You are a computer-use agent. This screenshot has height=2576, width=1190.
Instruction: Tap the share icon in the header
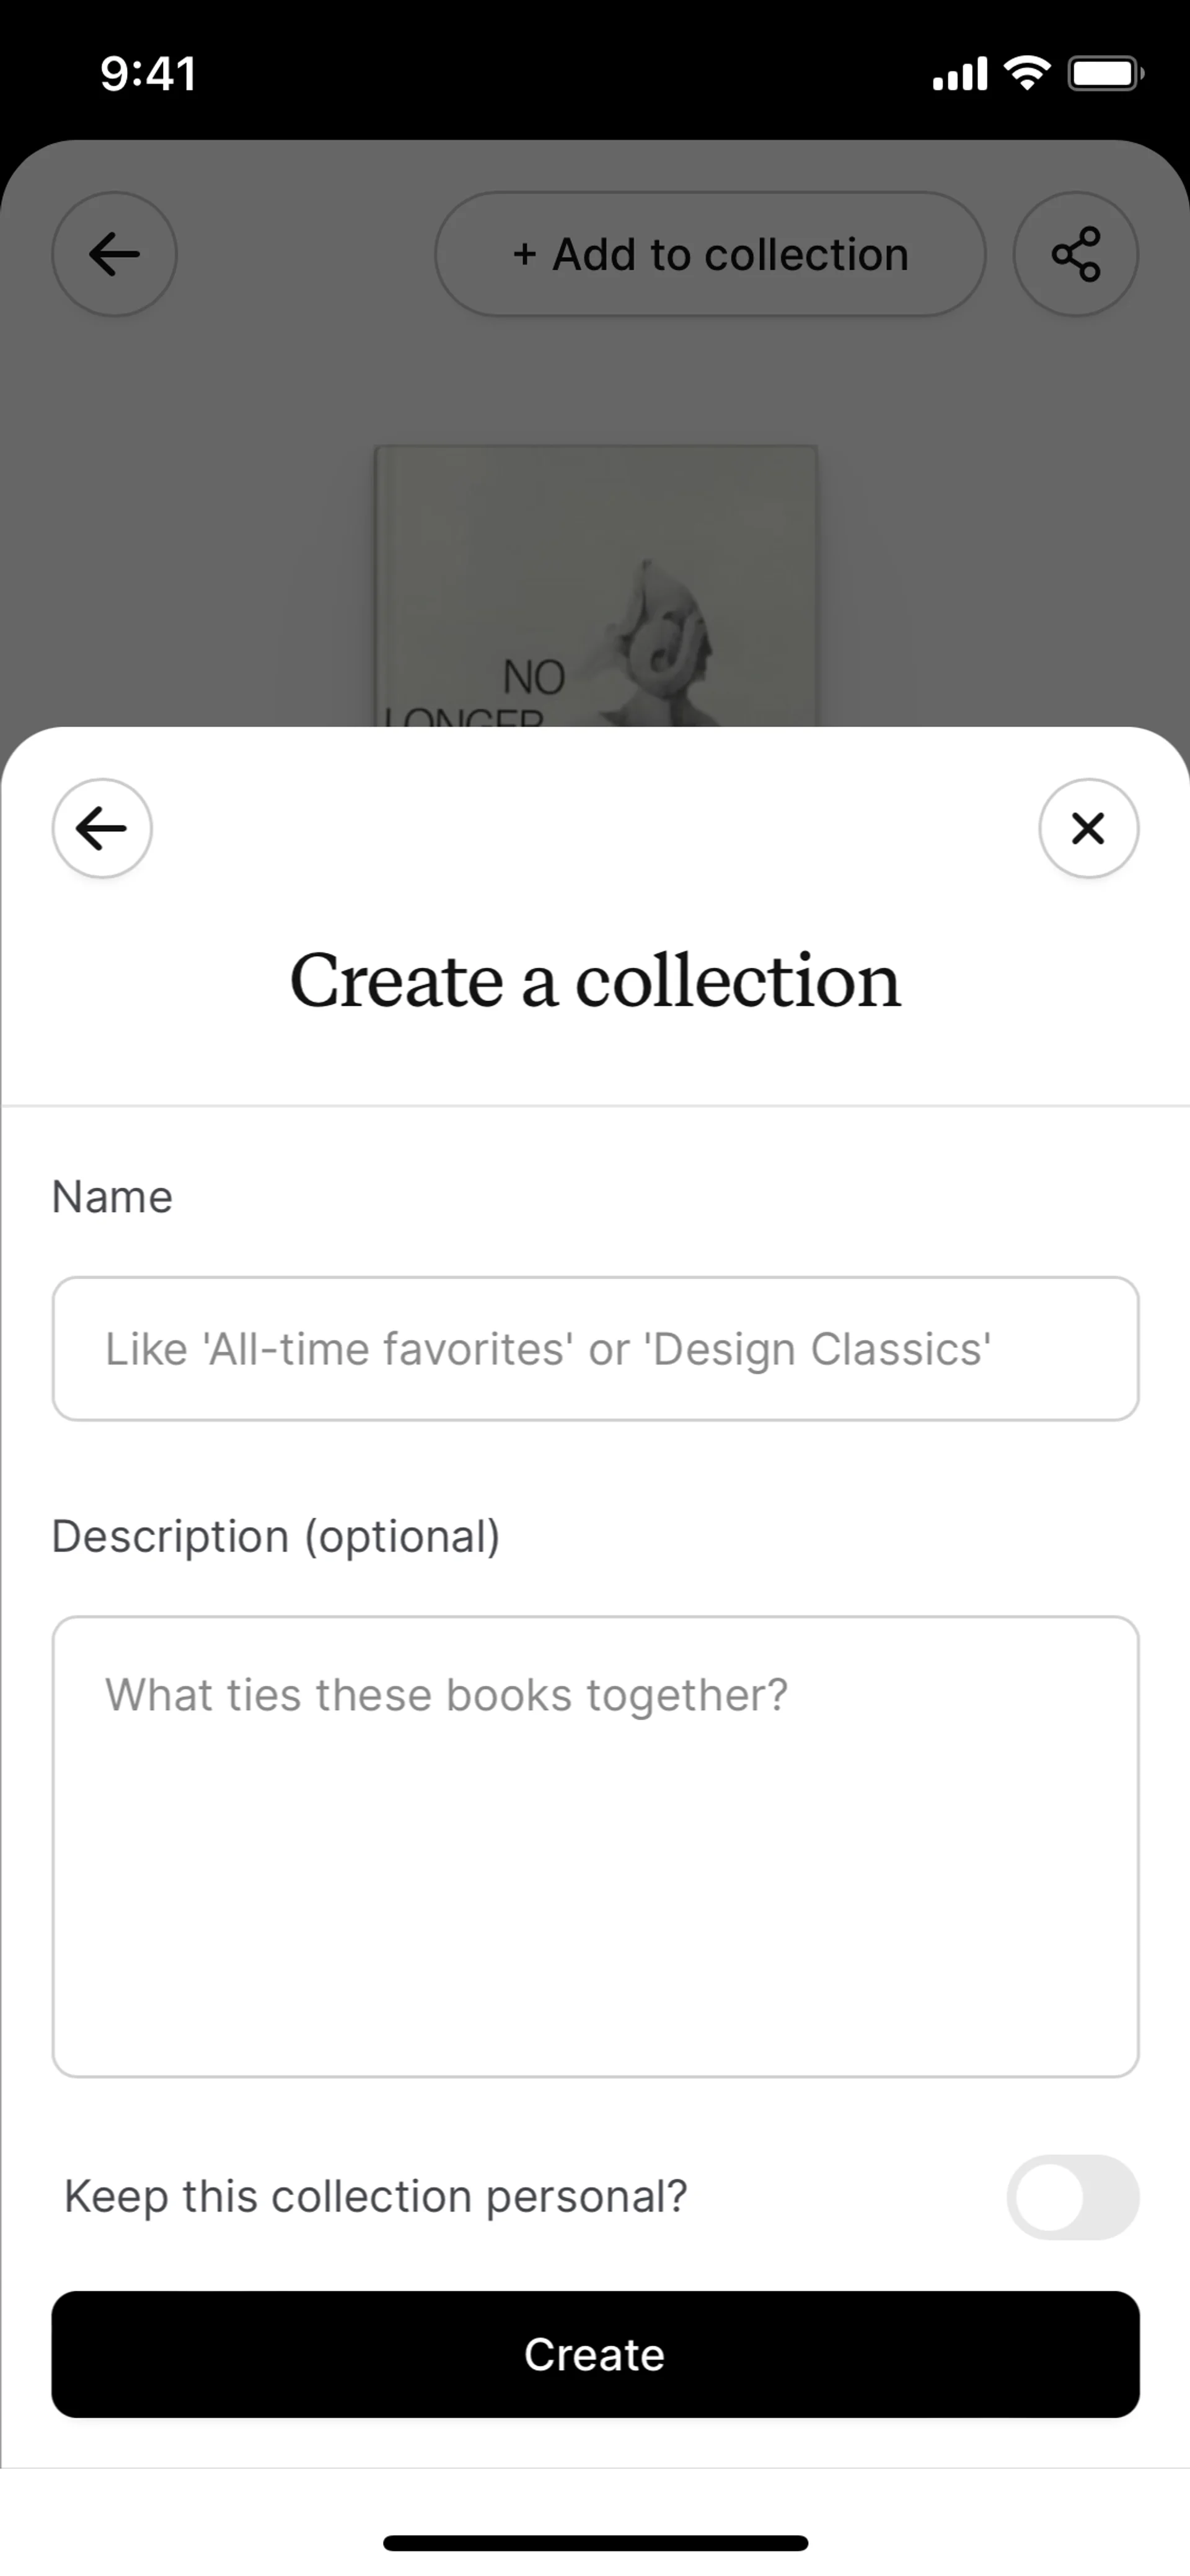(x=1075, y=254)
